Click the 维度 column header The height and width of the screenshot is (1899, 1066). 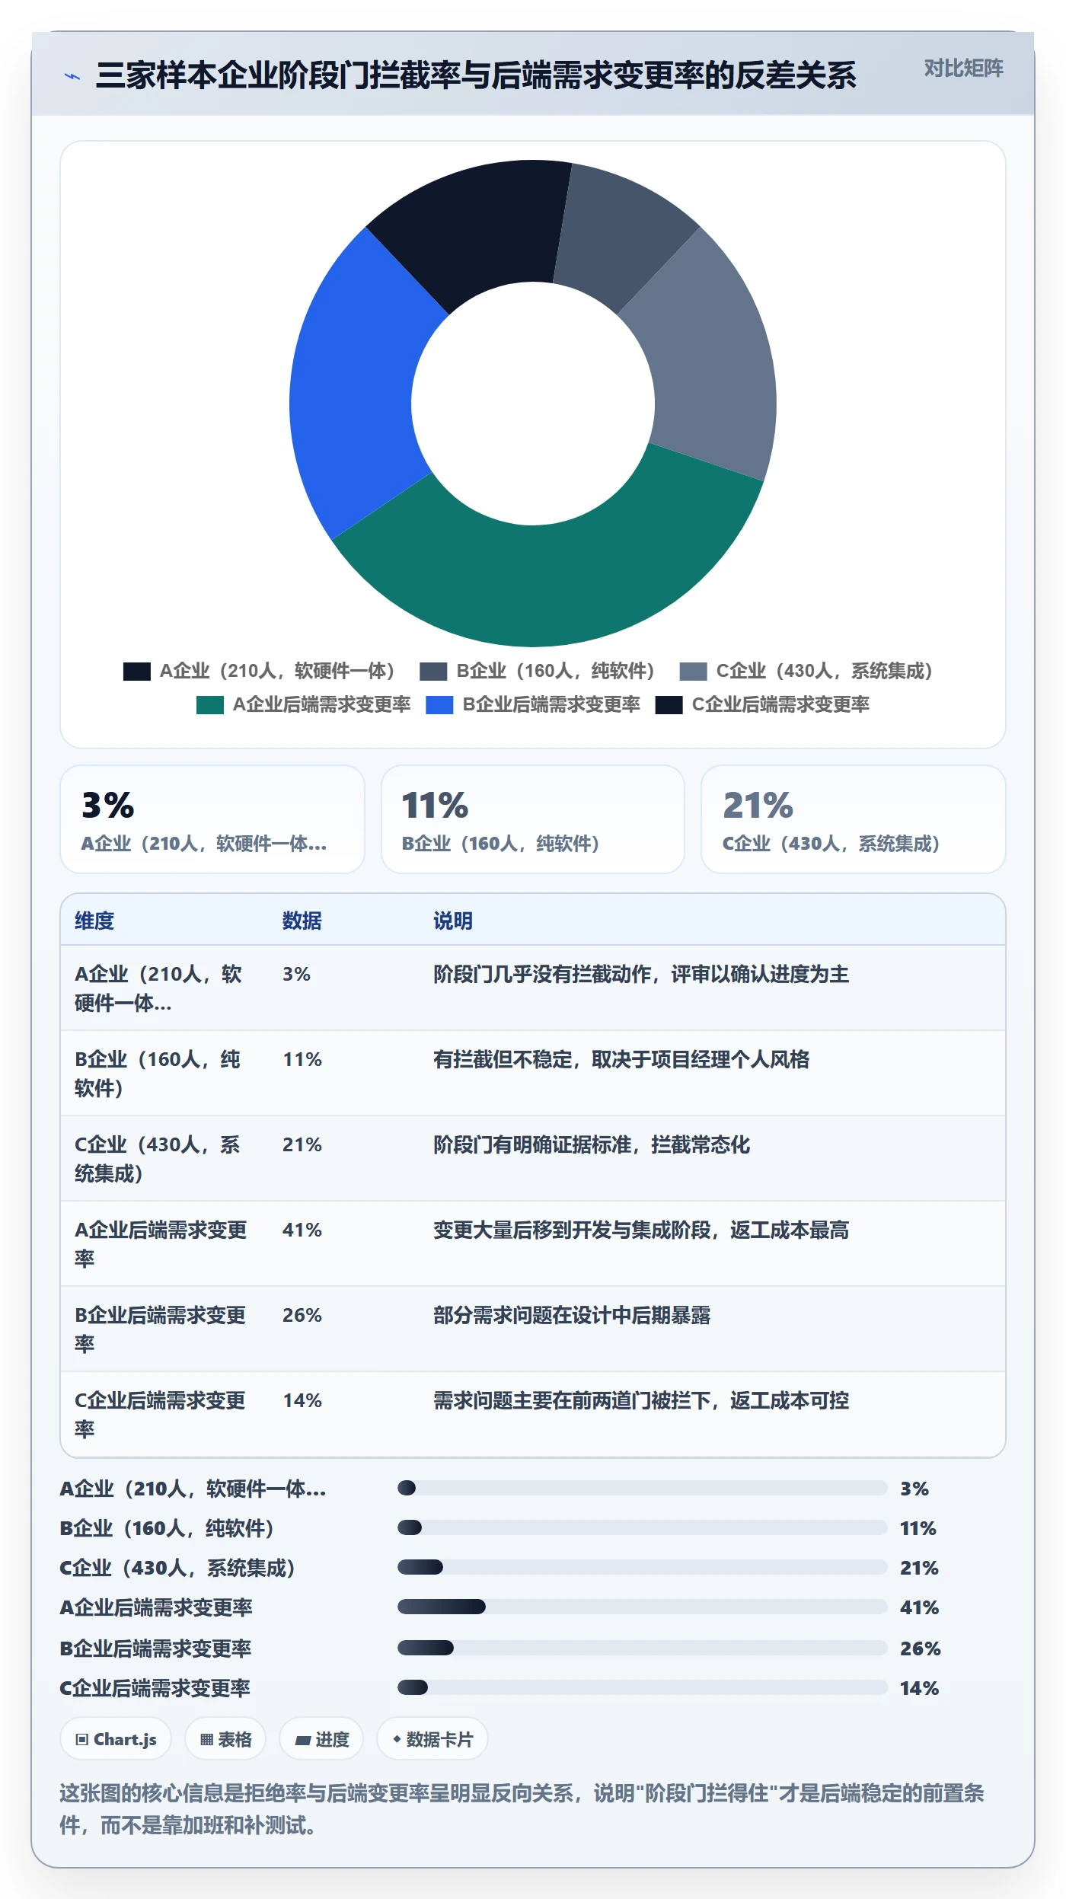pos(94,921)
